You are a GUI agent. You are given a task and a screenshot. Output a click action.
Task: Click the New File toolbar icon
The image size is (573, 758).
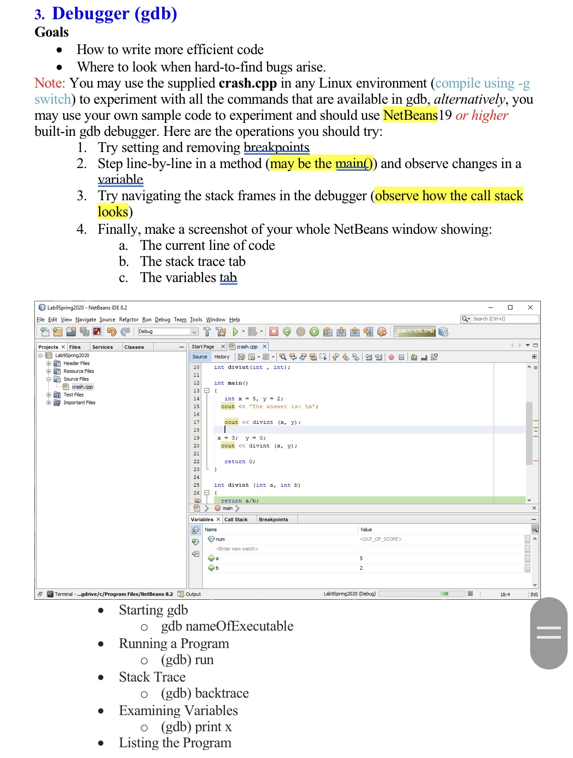[x=45, y=332]
